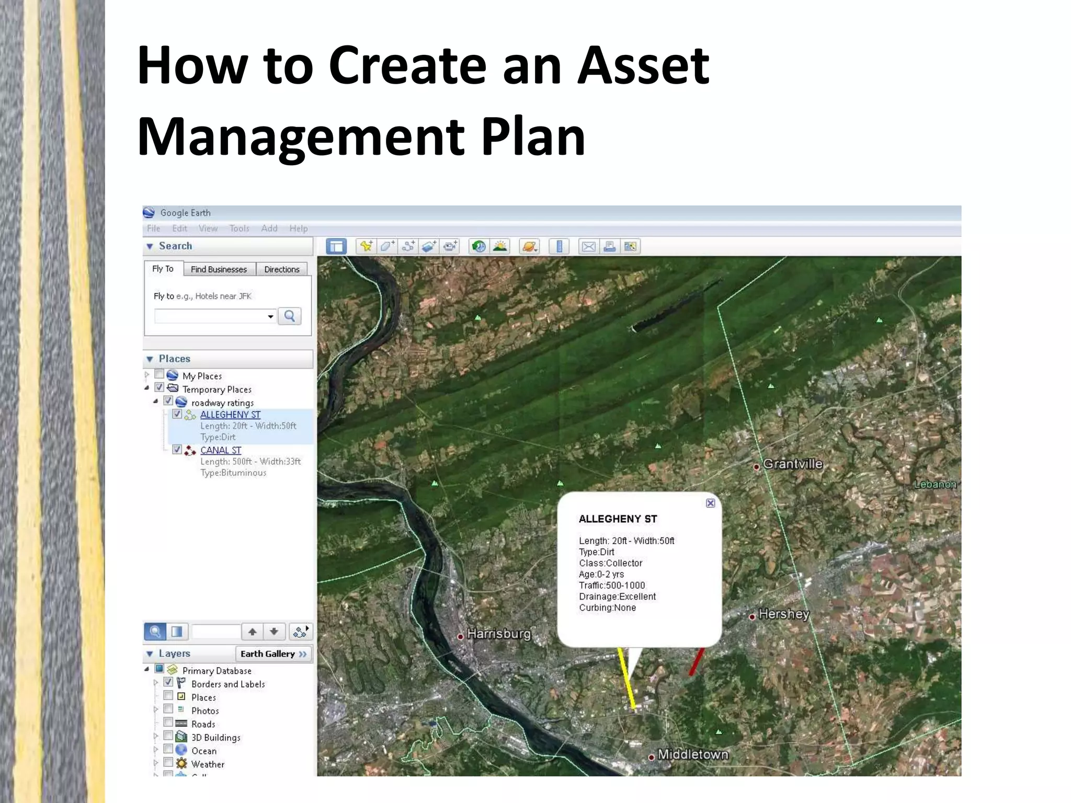This screenshot has height=803, width=1071.
Task: Select the Add Path tool
Action: [x=408, y=246]
